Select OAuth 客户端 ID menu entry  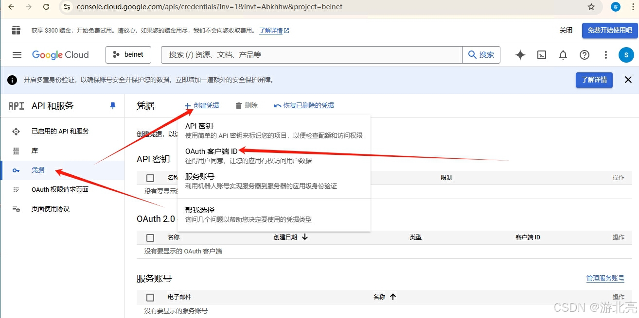(x=274, y=156)
